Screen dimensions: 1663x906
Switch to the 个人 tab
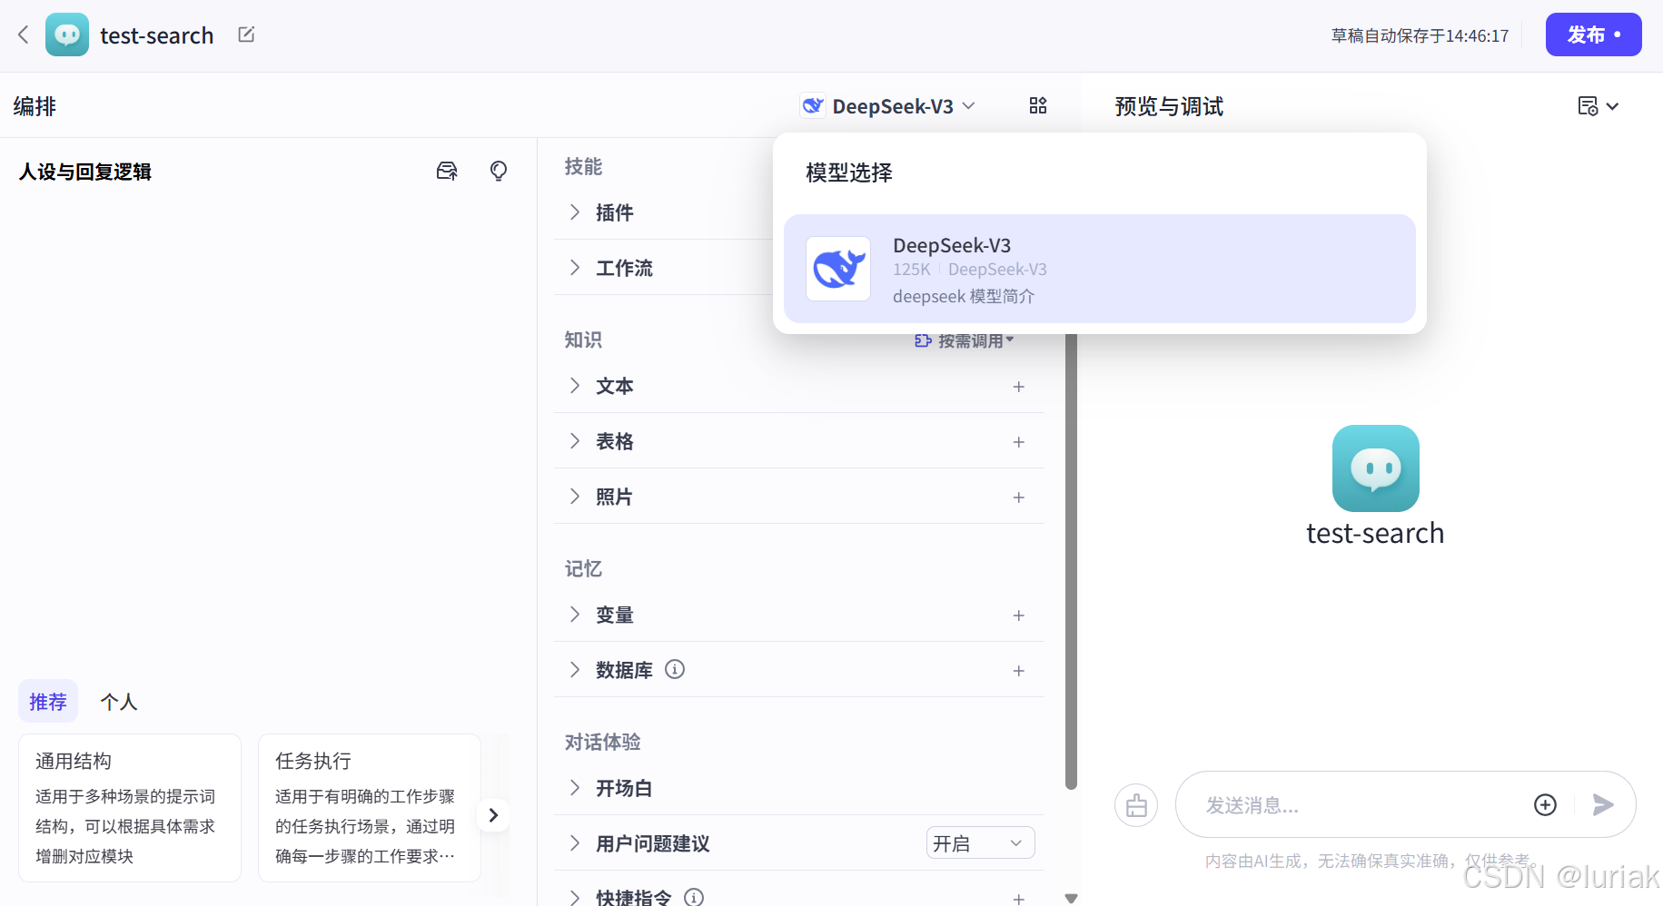(119, 702)
